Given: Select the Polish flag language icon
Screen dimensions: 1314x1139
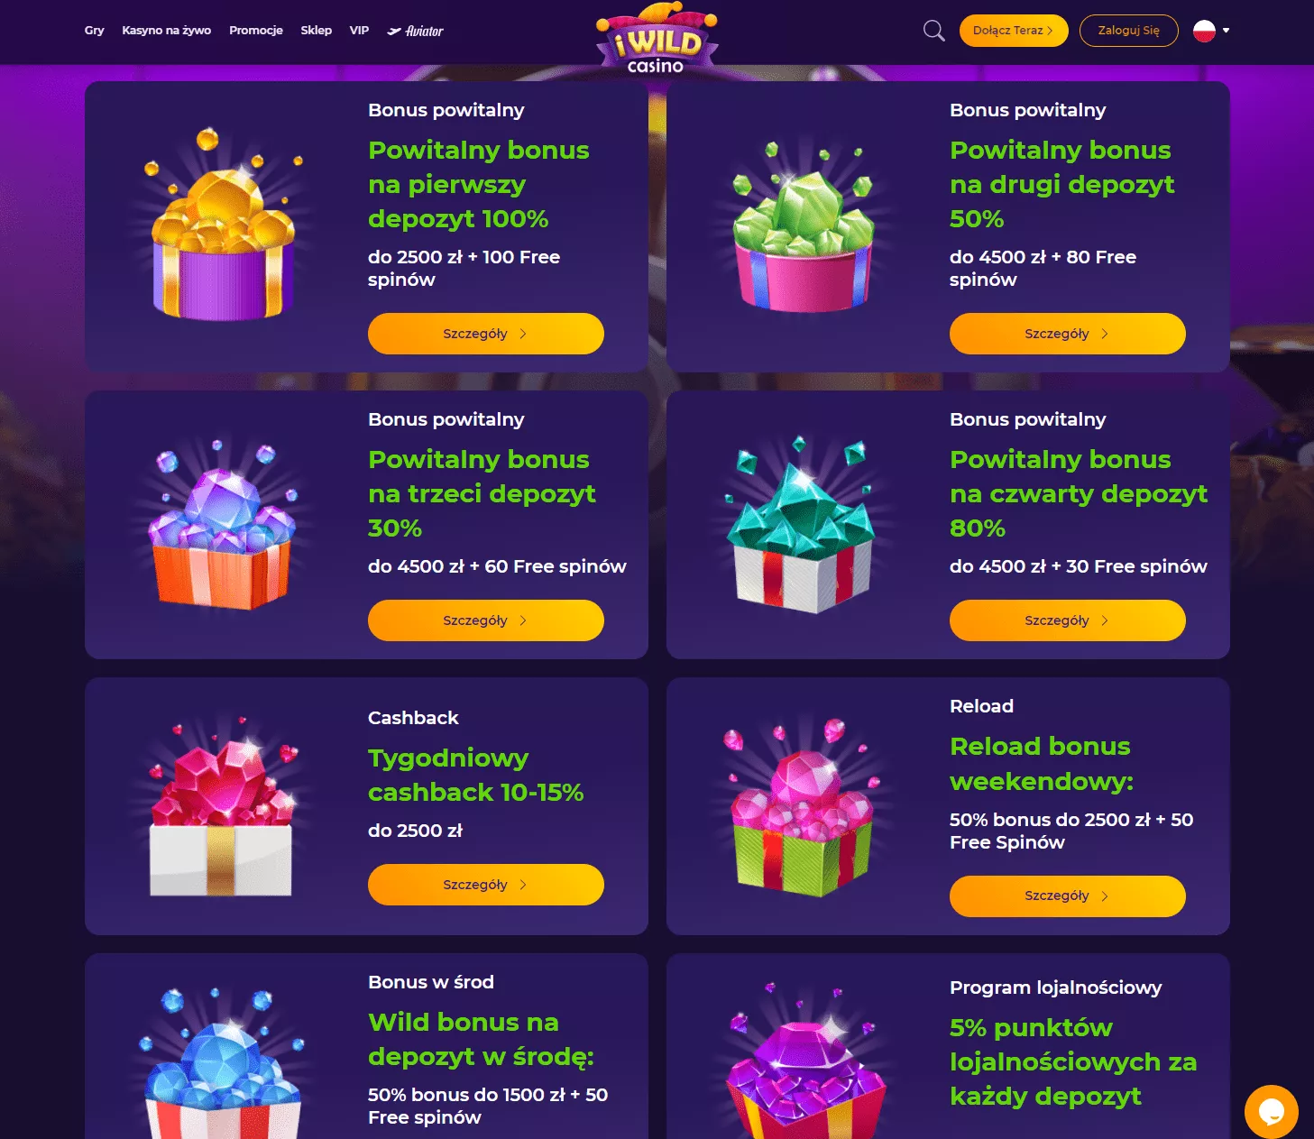Looking at the screenshot, I should 1204,31.
